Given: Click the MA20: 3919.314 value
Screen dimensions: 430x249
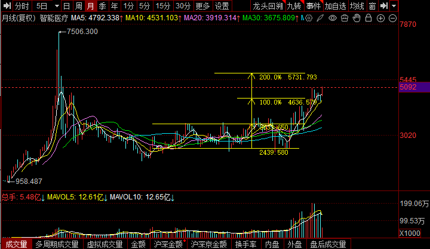Looking at the screenshot, I should click(x=212, y=19).
